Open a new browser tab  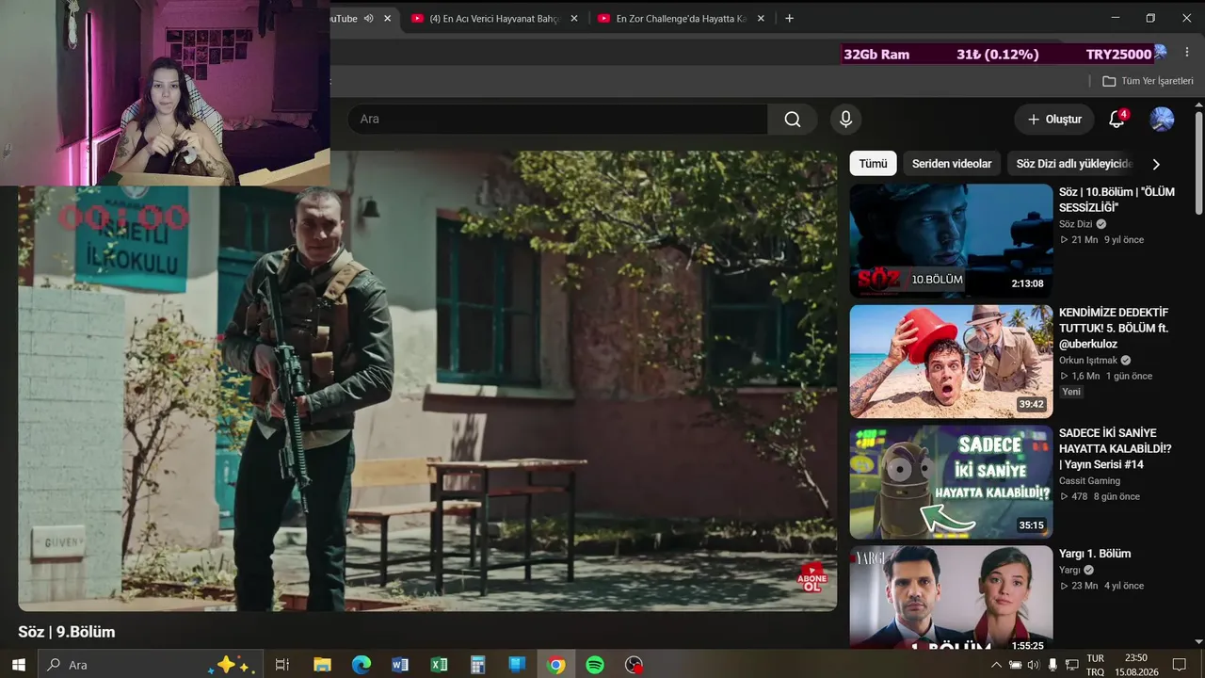[789, 18]
